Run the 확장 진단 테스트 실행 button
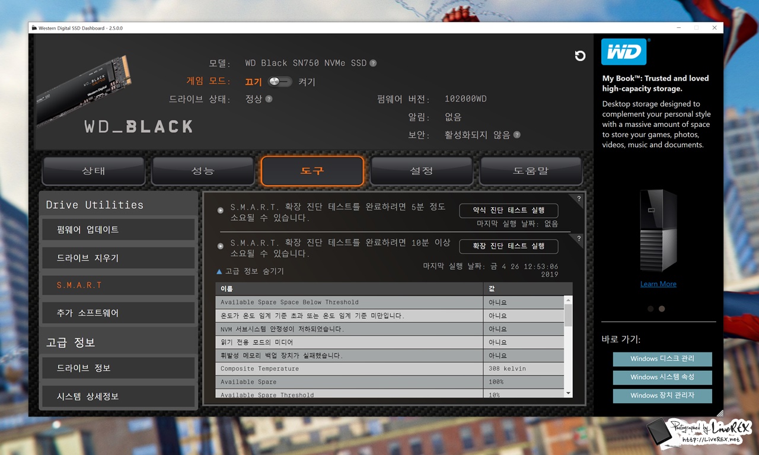 [509, 246]
